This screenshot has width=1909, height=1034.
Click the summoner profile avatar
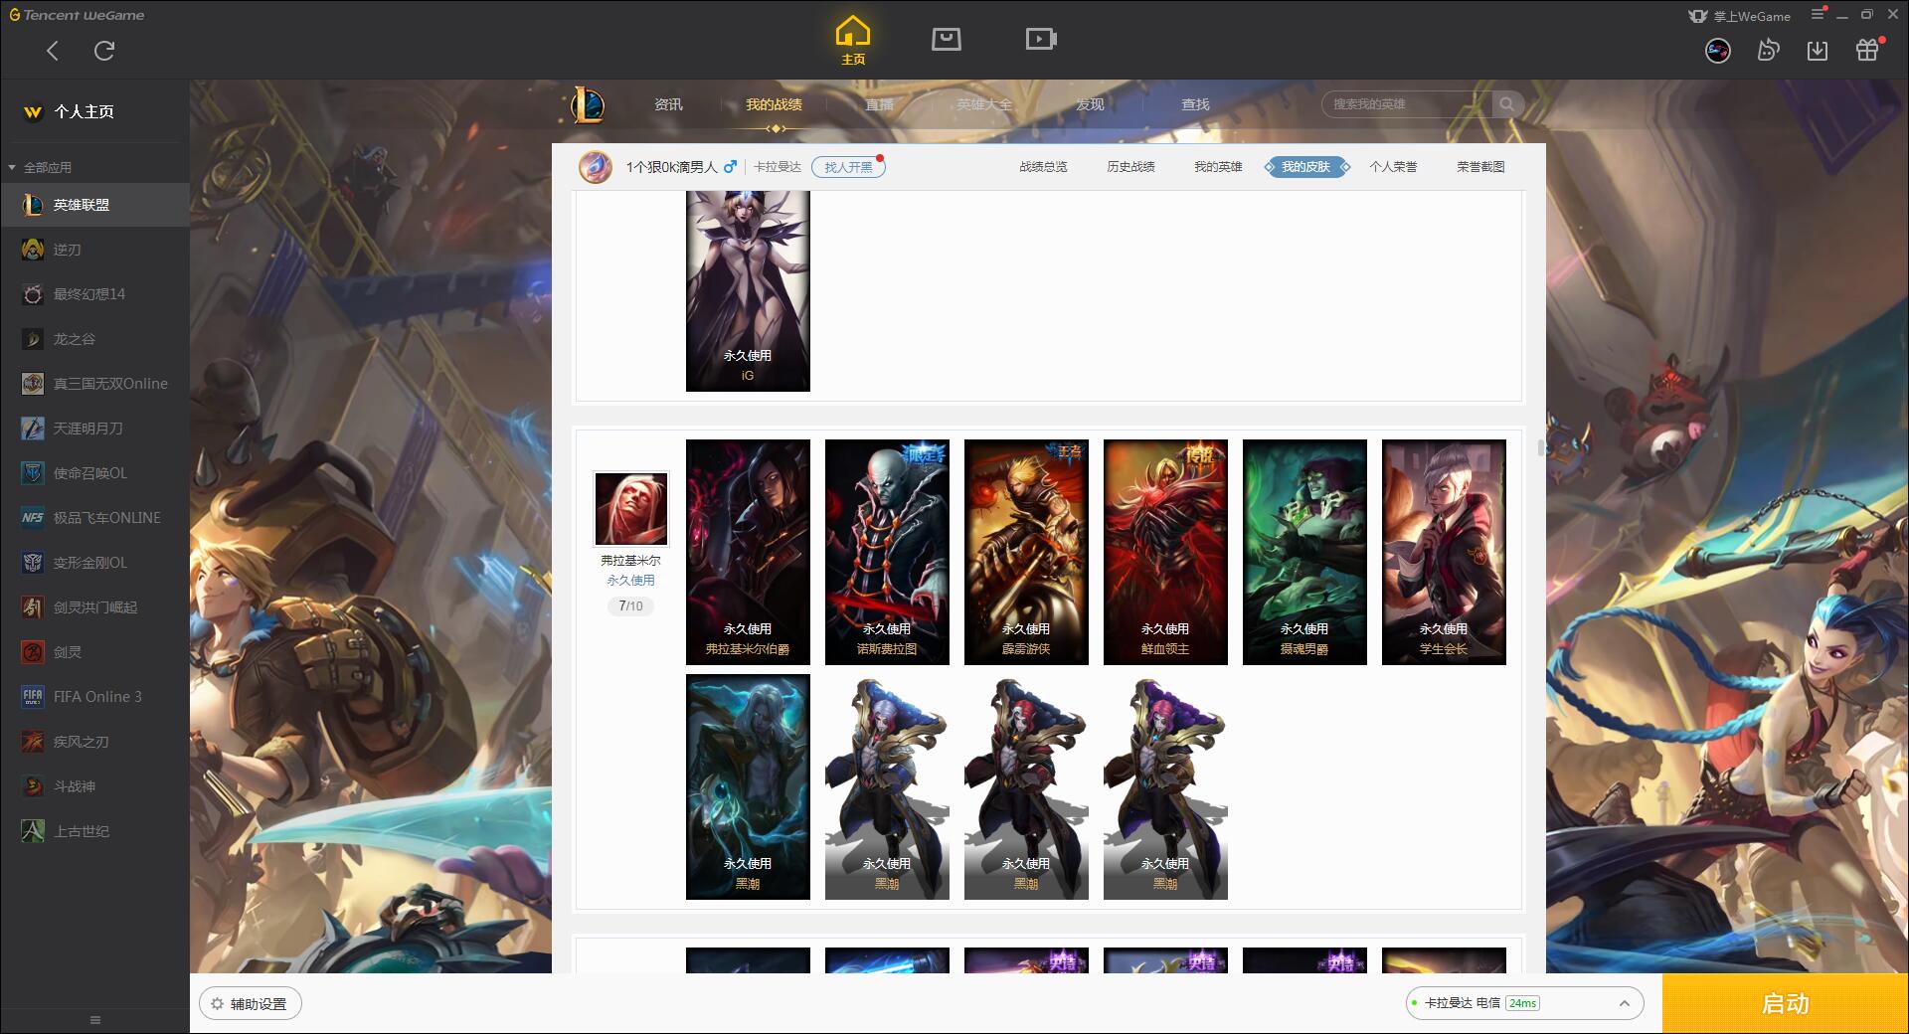pos(596,167)
